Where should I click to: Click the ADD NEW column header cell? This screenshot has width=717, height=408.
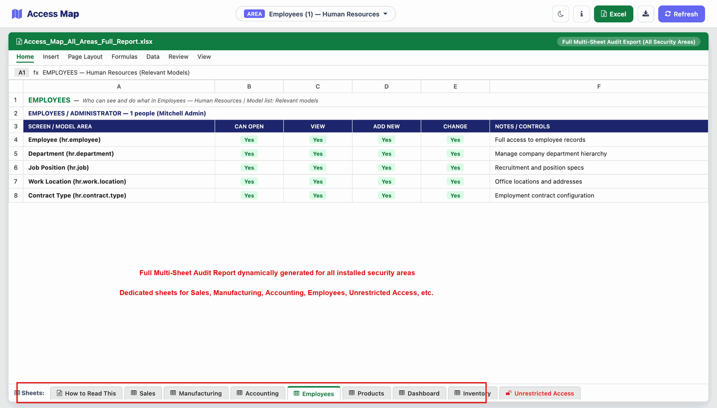coord(387,126)
